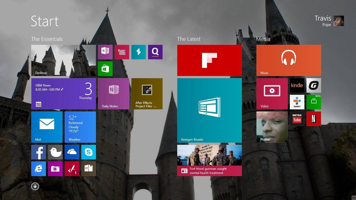
Task: Launch the Netflix tile
Action: click(314, 119)
